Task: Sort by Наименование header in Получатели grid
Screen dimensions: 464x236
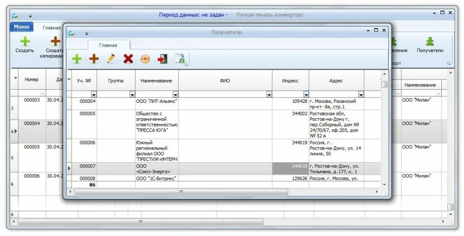Action: 156,81
